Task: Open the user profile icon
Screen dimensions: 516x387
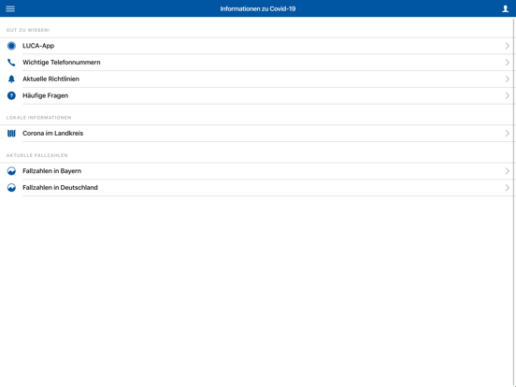Action: (x=505, y=9)
